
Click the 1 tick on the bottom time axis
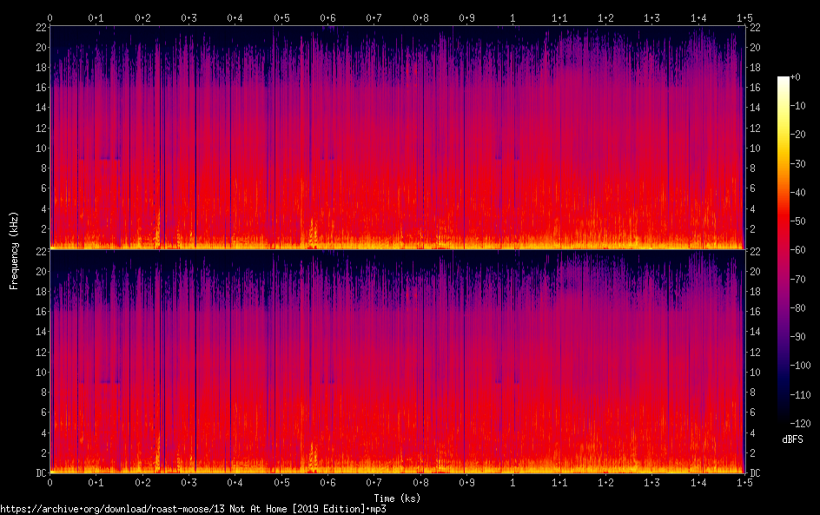(512, 482)
